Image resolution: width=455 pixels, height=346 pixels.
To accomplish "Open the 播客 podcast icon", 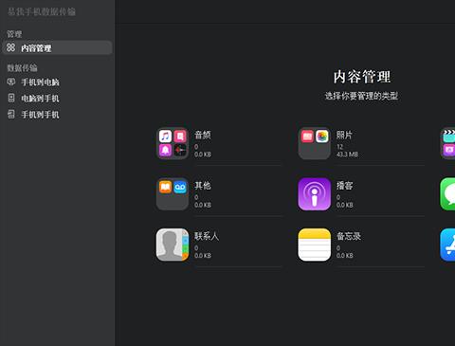I will (314, 194).
